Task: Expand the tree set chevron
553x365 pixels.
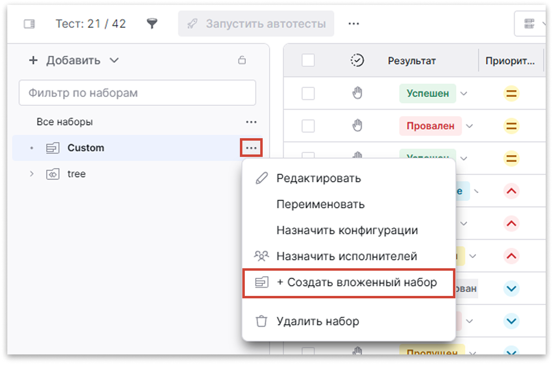Action: [32, 174]
